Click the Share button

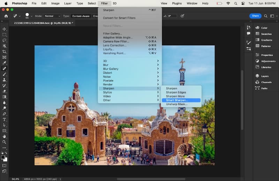[x=255, y=16]
